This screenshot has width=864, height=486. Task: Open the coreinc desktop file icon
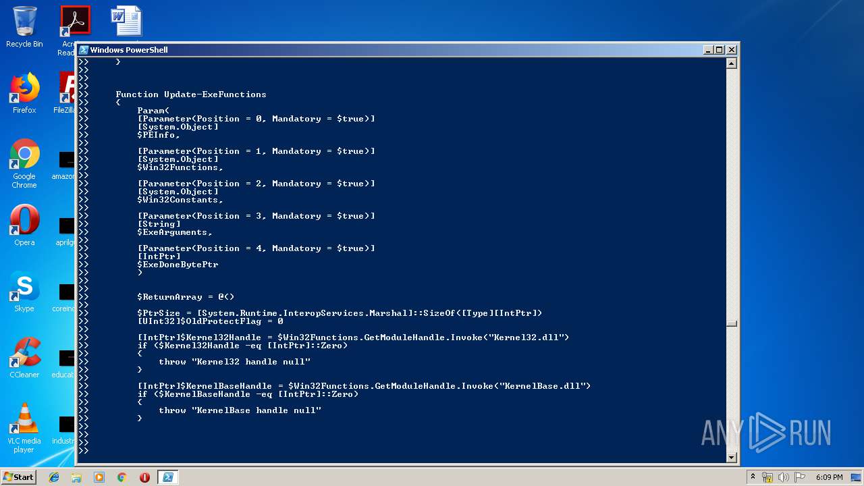pyautogui.click(x=65, y=298)
